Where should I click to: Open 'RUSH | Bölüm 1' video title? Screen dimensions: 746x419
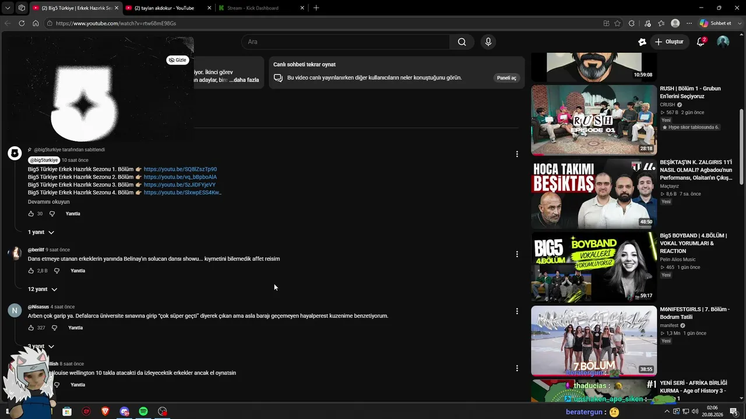click(691, 92)
